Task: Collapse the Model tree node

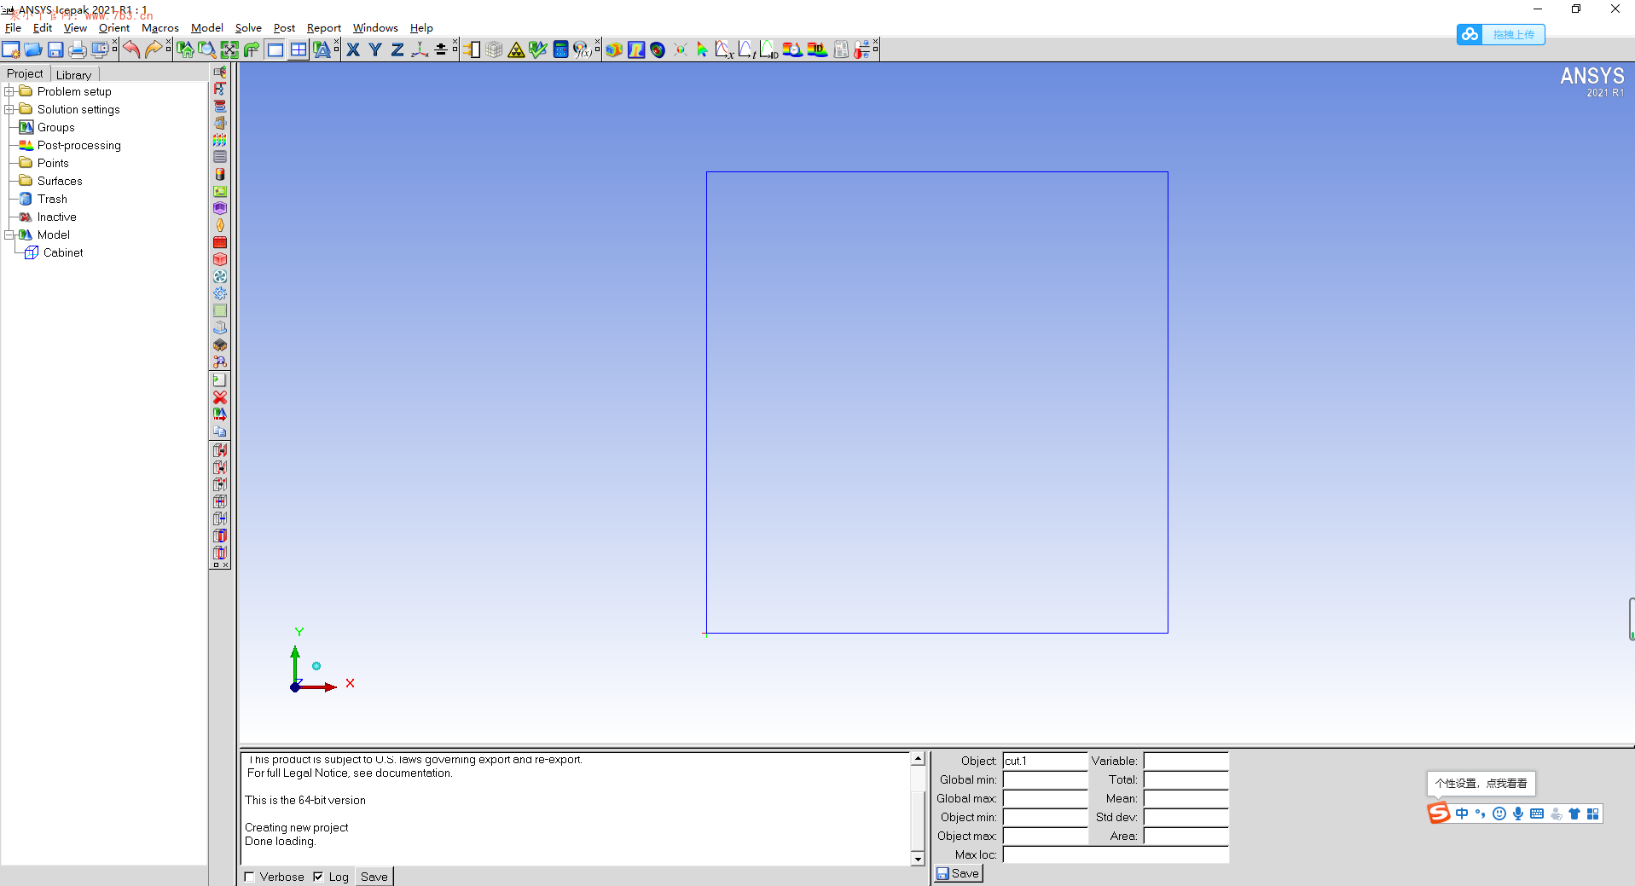Action: tap(9, 235)
